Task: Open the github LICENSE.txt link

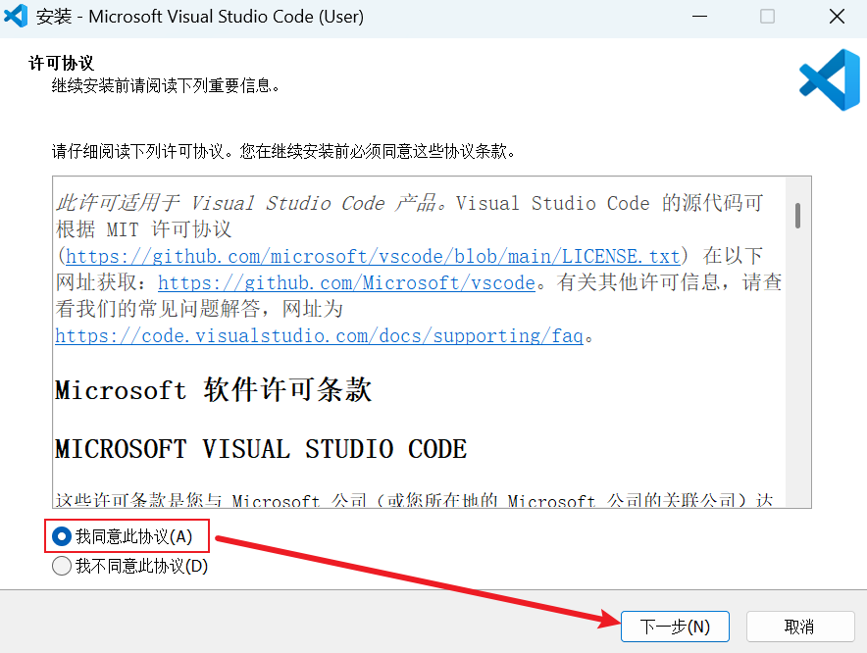Action: (372, 257)
